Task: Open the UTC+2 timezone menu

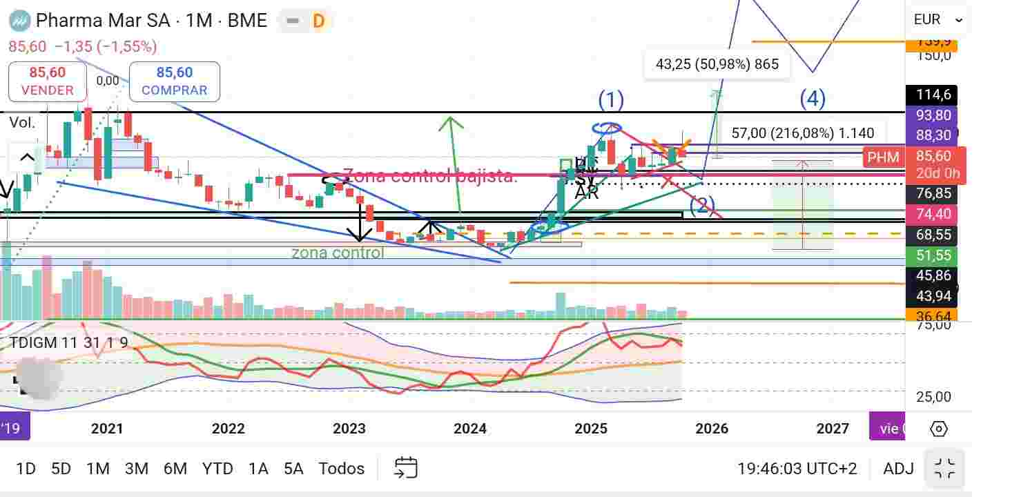Action: 797,469
